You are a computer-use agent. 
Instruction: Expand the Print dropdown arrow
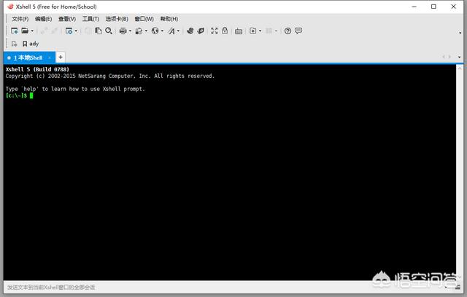pos(130,31)
